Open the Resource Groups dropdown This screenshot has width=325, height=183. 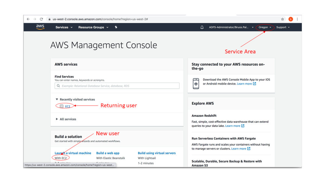(x=93, y=27)
